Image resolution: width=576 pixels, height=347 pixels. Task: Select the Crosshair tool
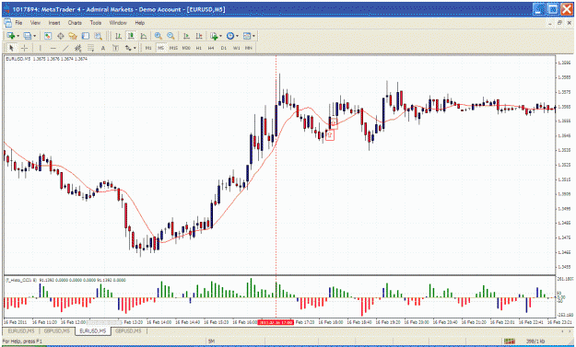pos(24,48)
